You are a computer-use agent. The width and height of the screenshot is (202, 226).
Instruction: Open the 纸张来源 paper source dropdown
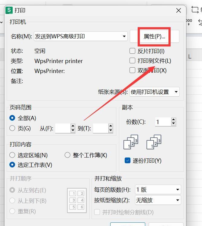pos(154,92)
